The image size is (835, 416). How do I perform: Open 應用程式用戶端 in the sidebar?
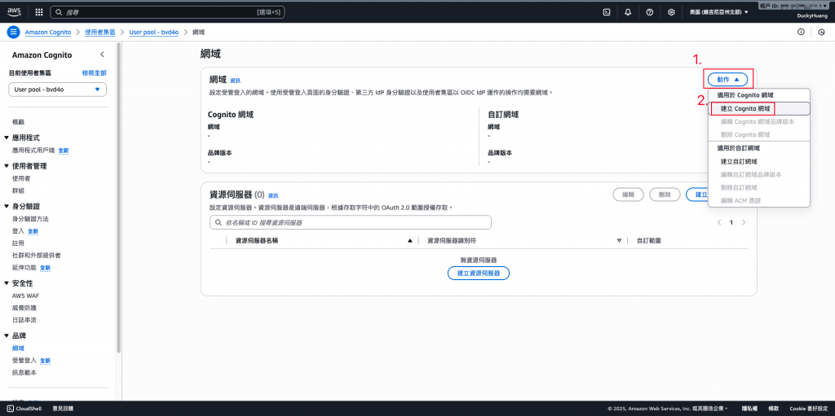[x=33, y=151]
